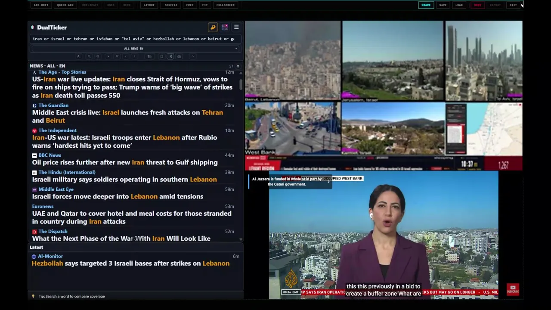
Task: Click the zoom out magnifier icon
Action: (89, 56)
